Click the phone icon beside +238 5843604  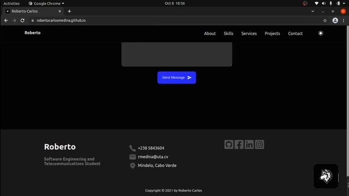click(x=133, y=148)
